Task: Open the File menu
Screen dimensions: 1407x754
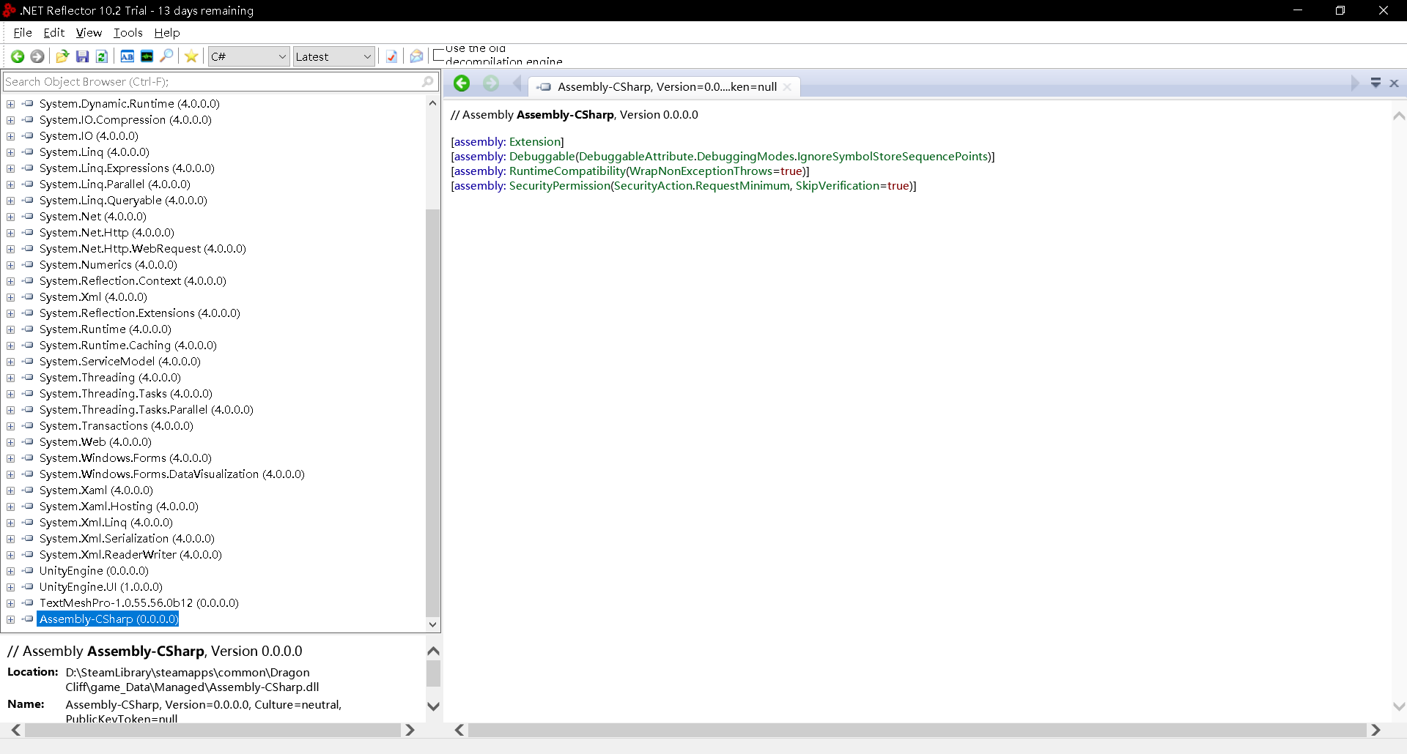Action: (x=23, y=32)
